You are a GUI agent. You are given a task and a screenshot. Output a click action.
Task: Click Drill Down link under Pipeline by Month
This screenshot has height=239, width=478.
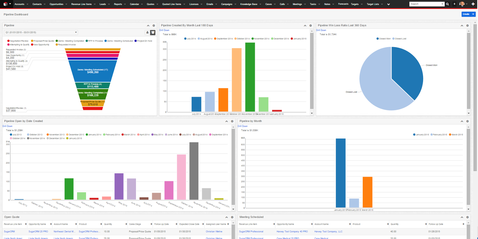pyautogui.click(x=243, y=126)
